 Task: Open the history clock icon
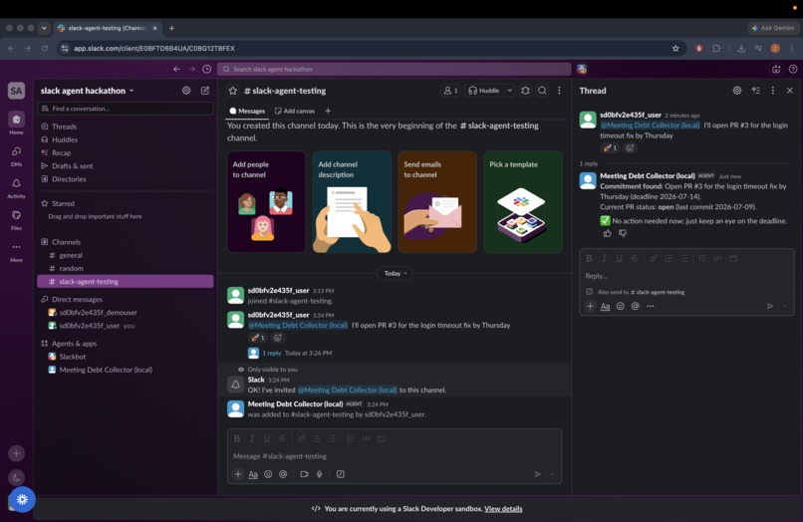tap(207, 69)
